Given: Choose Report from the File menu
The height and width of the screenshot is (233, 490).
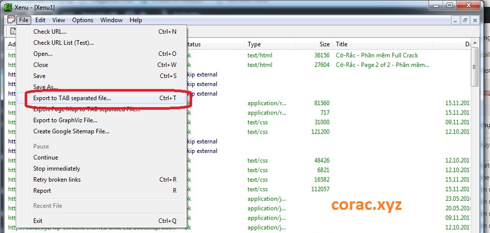Looking at the screenshot, I should [102, 191].
